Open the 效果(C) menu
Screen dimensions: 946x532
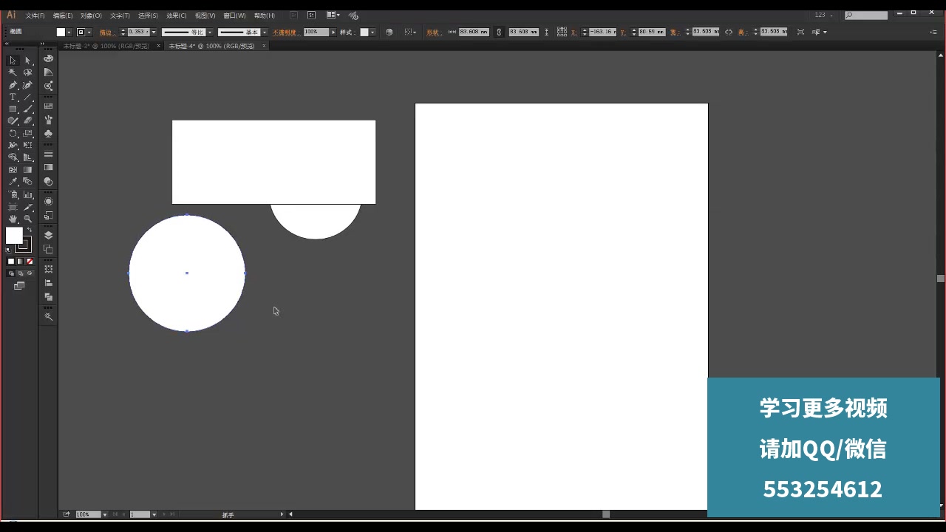coord(176,16)
